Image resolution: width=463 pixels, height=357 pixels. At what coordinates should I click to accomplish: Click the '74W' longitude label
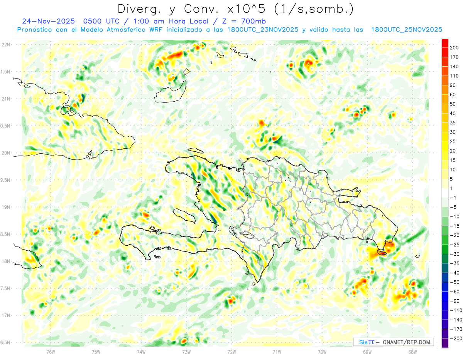tap(141, 351)
